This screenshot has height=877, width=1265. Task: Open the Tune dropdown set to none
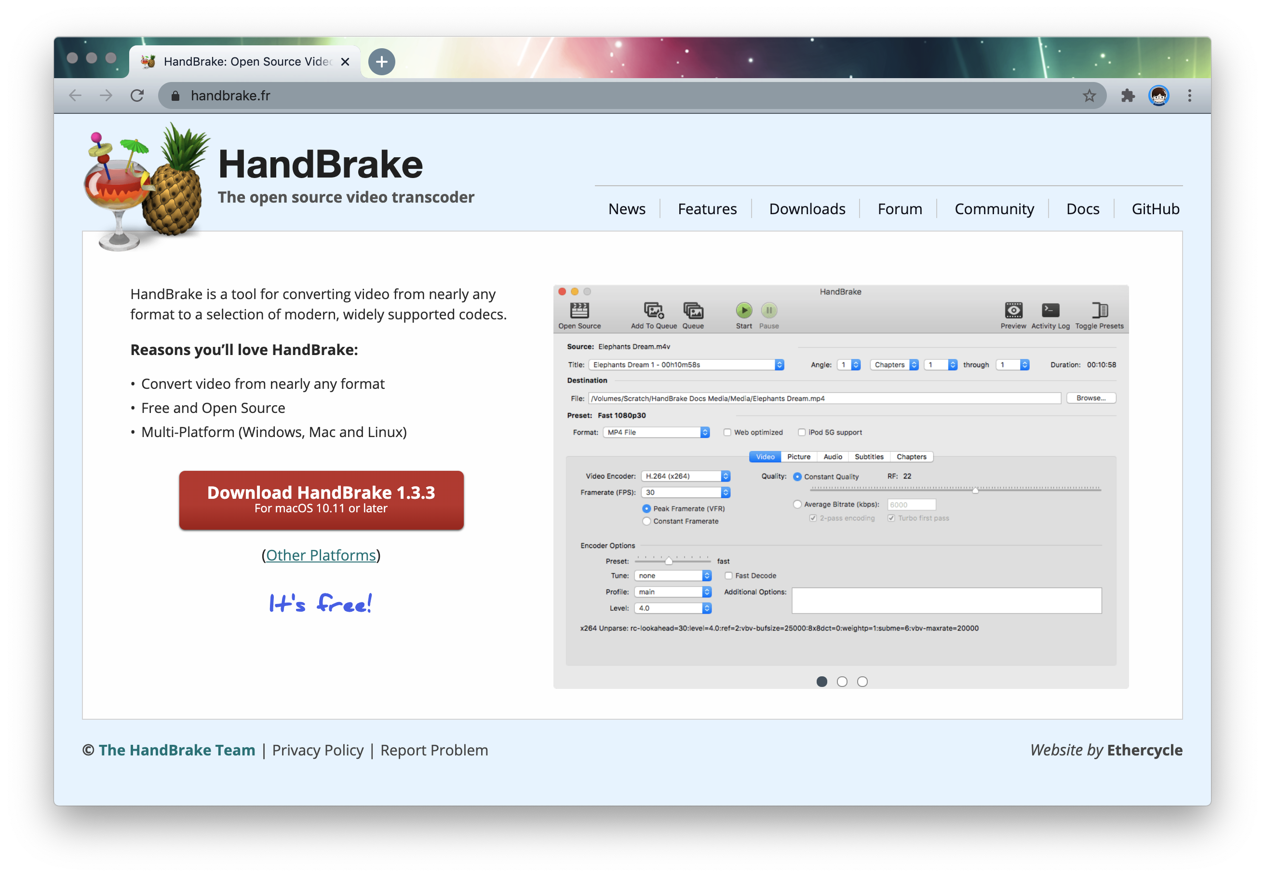673,576
